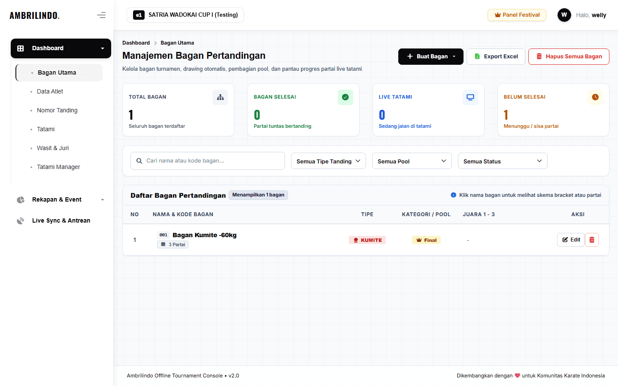Click the Live Sync & Antrean satellite icon
The height and width of the screenshot is (386, 618).
click(x=20, y=221)
